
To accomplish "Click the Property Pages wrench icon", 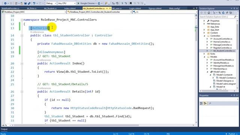I will 210,103.
